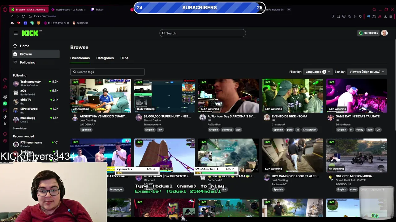Open the Kick hamburger menu
This screenshot has height=222, width=396.
[16, 33]
